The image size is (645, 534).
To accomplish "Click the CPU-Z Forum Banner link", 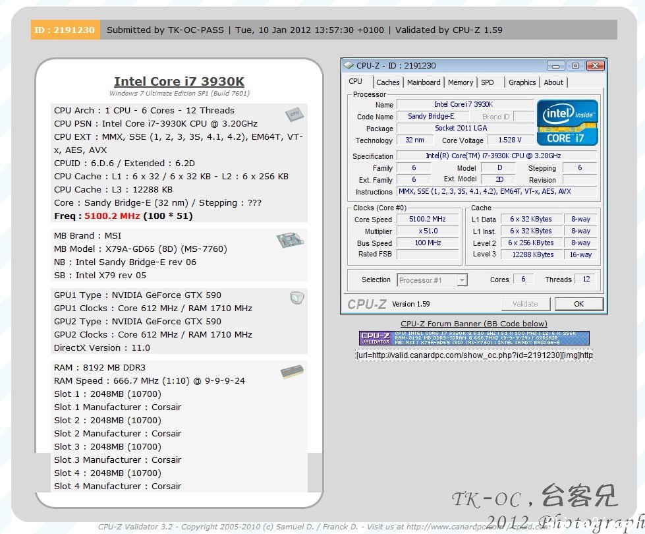I will [x=474, y=324].
